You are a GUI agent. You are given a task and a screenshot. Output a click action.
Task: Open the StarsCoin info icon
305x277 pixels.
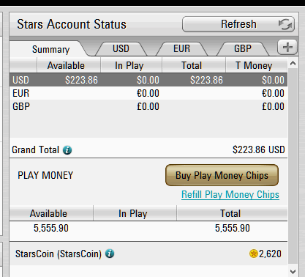[110, 254]
